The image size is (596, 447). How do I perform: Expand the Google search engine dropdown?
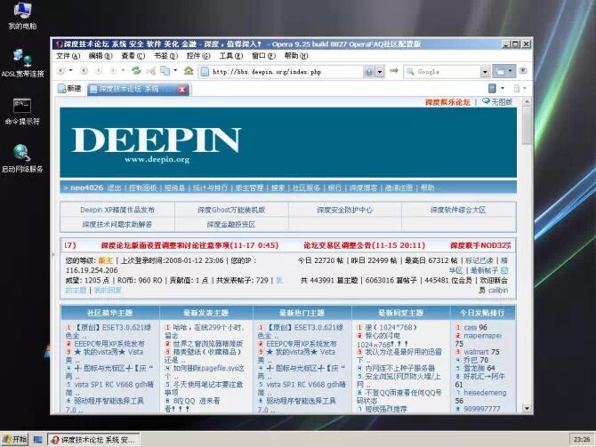tap(485, 72)
